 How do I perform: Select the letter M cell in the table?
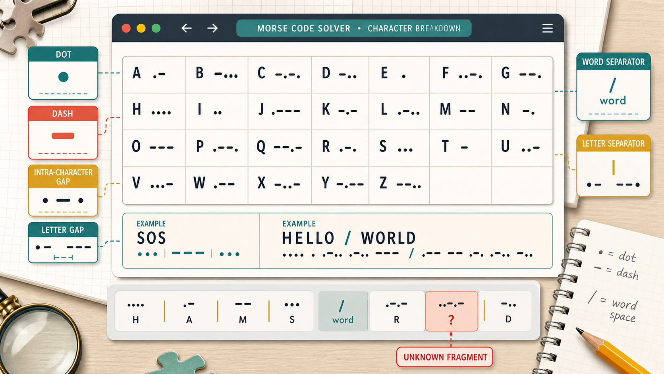point(461,111)
